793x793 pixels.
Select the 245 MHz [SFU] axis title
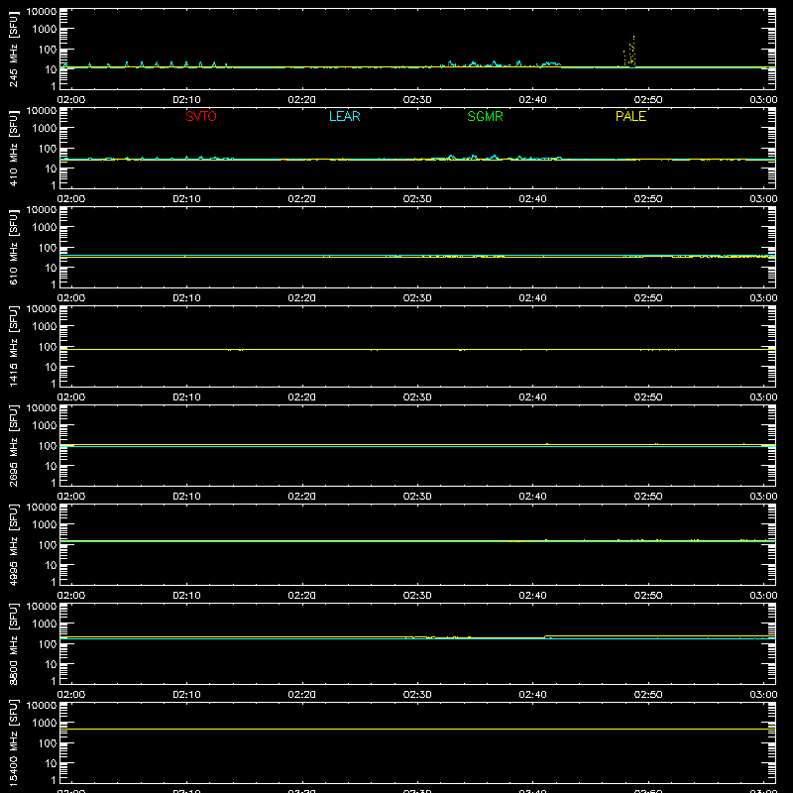13,49
